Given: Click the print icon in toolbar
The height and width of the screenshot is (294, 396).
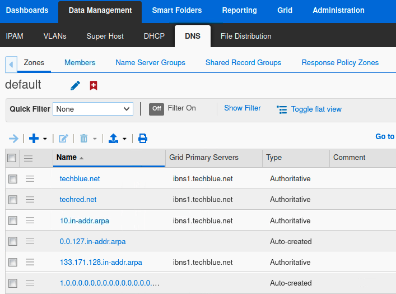Looking at the screenshot, I should click(x=143, y=138).
